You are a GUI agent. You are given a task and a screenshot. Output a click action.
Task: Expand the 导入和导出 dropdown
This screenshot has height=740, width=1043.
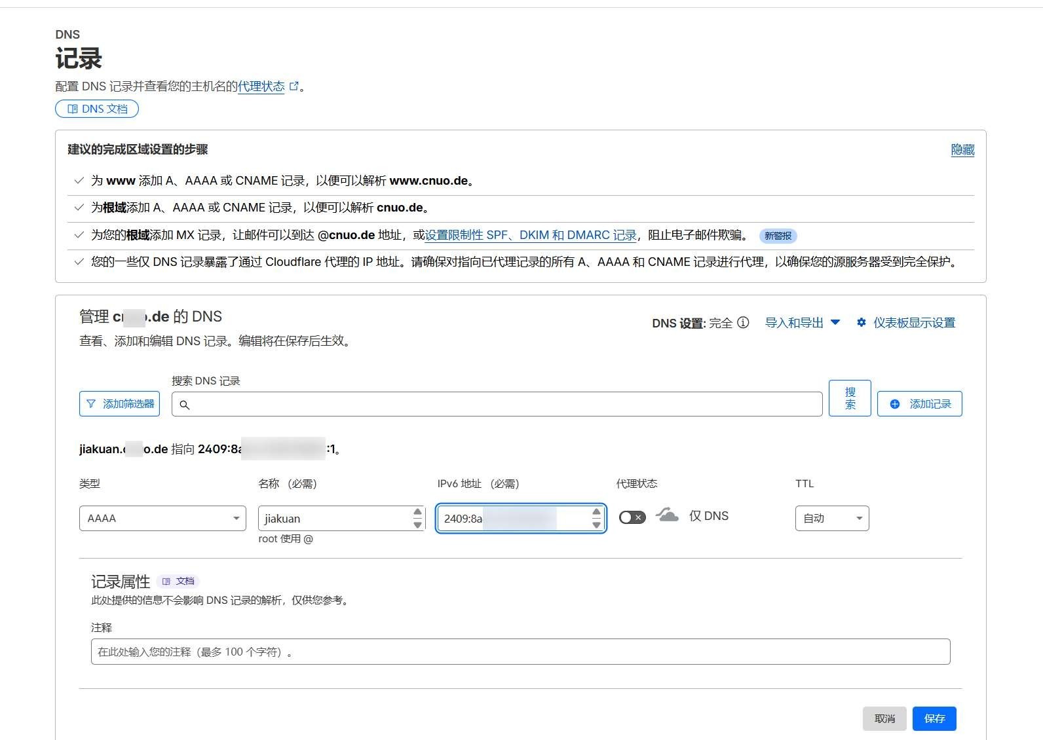pyautogui.click(x=803, y=322)
